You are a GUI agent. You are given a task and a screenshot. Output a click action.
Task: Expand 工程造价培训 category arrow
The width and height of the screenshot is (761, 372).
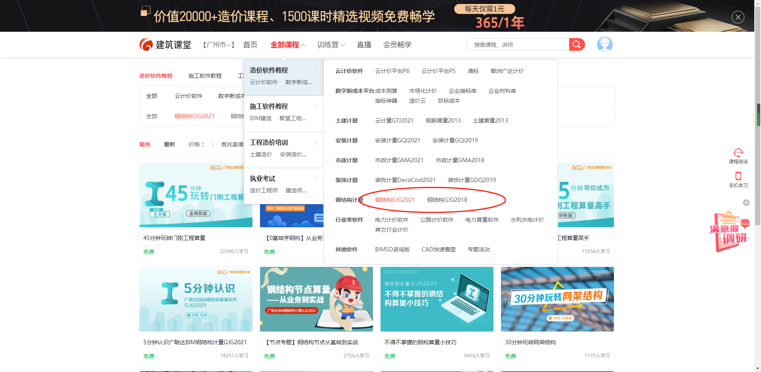pos(316,143)
